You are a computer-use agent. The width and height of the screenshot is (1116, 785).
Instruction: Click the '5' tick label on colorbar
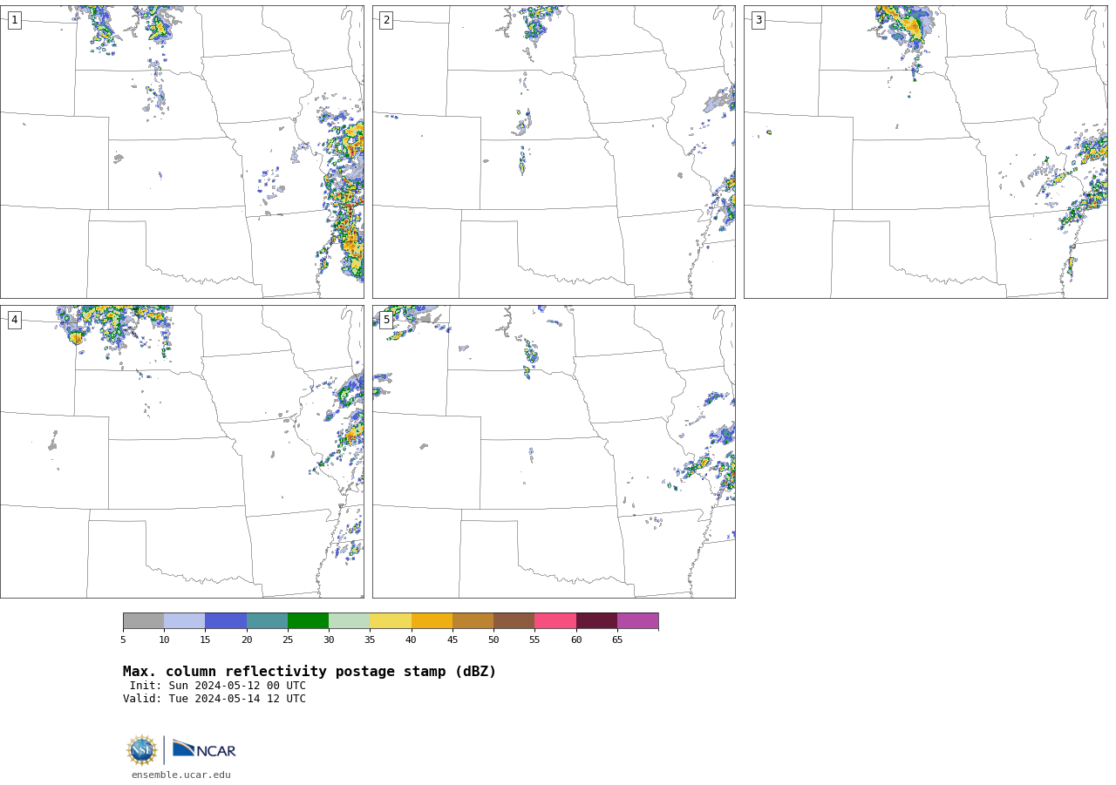123,640
